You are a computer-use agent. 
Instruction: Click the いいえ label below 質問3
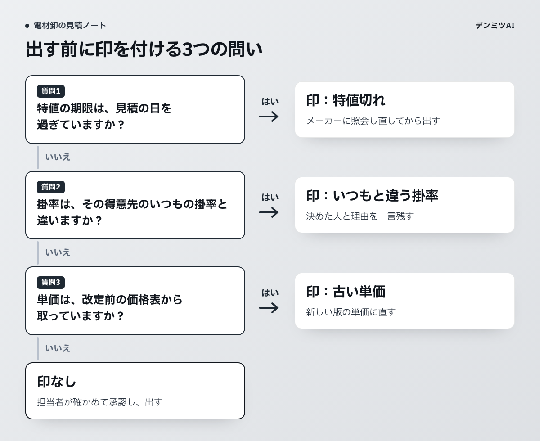(x=58, y=348)
